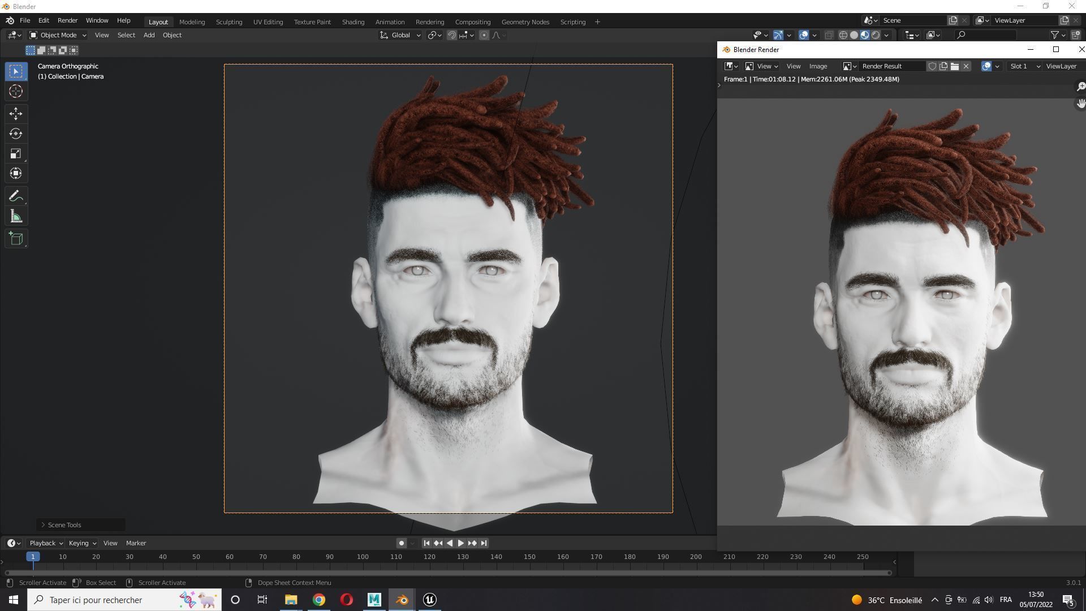This screenshot has height=611, width=1086.
Task: Toggle viewport overlays display
Action: tap(804, 35)
